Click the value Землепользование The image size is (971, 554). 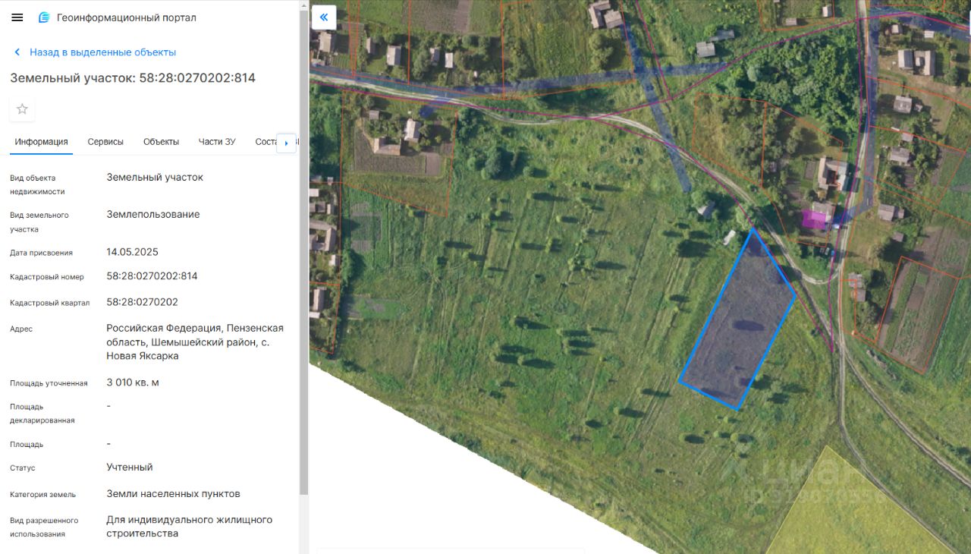tap(153, 215)
